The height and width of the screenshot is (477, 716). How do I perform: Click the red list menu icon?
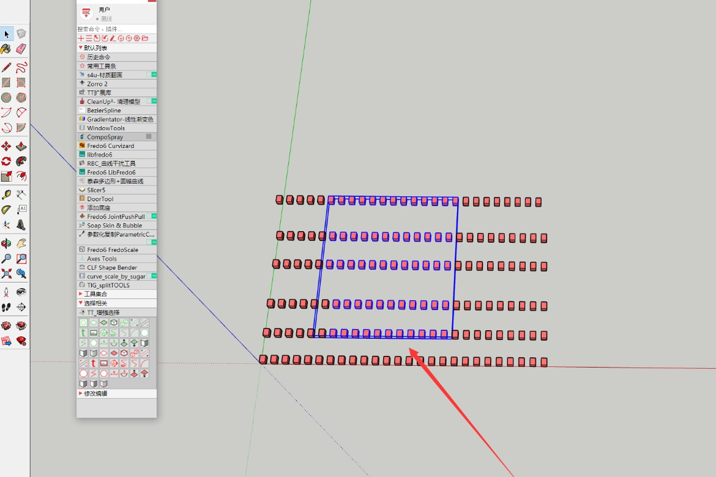coord(89,39)
